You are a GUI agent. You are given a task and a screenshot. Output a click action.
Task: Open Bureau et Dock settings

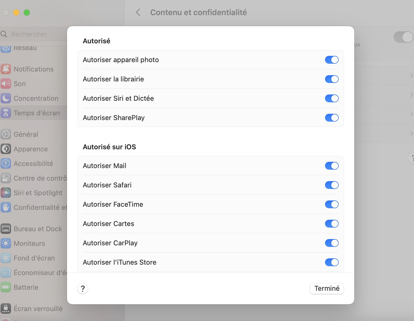point(38,229)
